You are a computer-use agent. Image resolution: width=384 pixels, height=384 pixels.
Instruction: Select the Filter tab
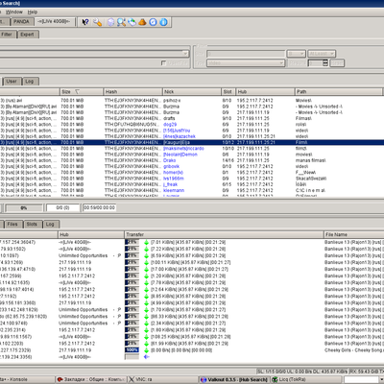click(7, 35)
